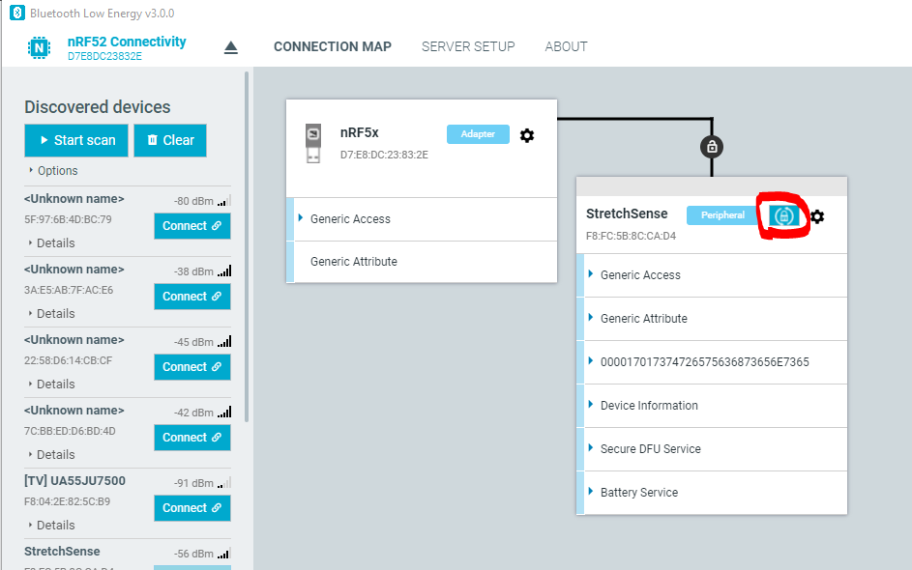The width and height of the screenshot is (912, 570).
Task: Open the StretchSense peripheral gear settings
Action: (817, 216)
